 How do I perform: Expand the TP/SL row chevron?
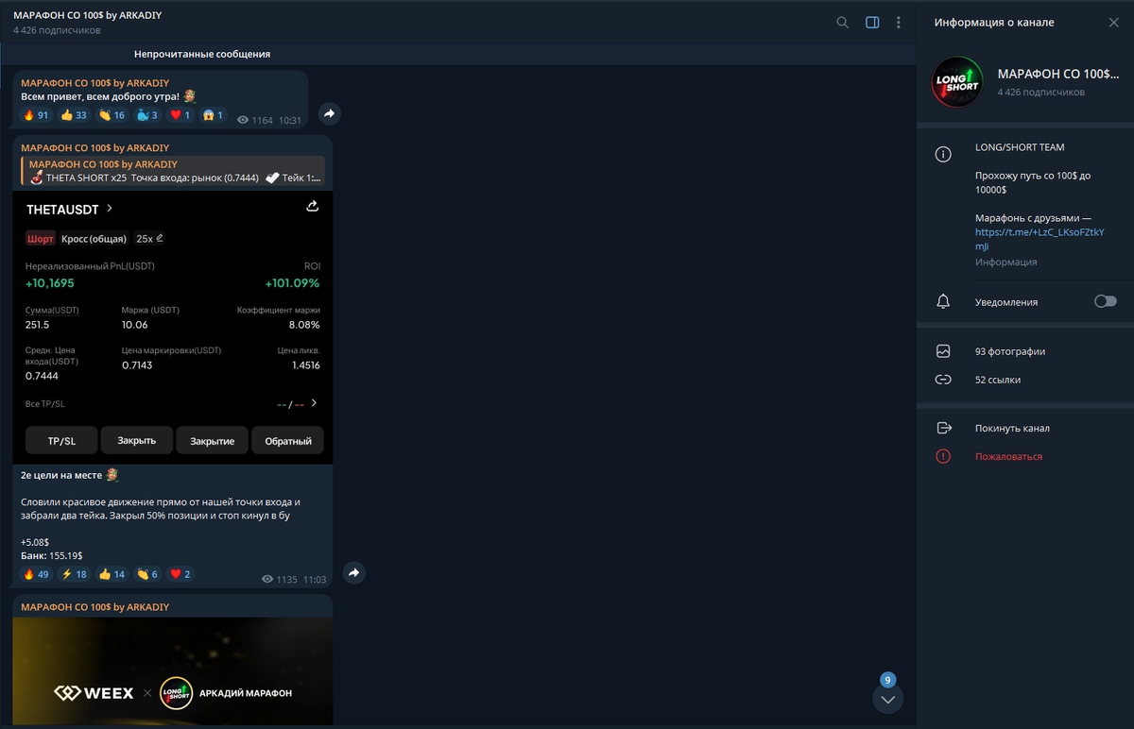click(x=315, y=403)
